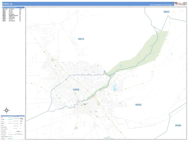Click the blue water swatch in legend

pos(10,120)
